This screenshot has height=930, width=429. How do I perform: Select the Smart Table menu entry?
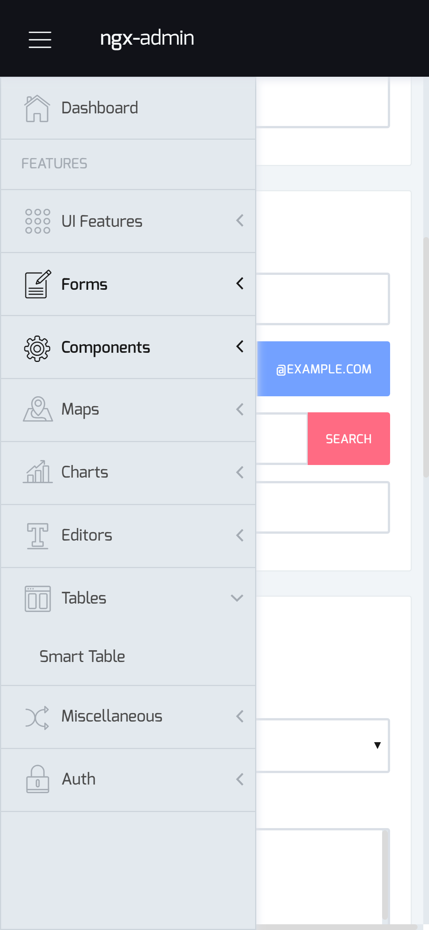pyautogui.click(x=81, y=656)
